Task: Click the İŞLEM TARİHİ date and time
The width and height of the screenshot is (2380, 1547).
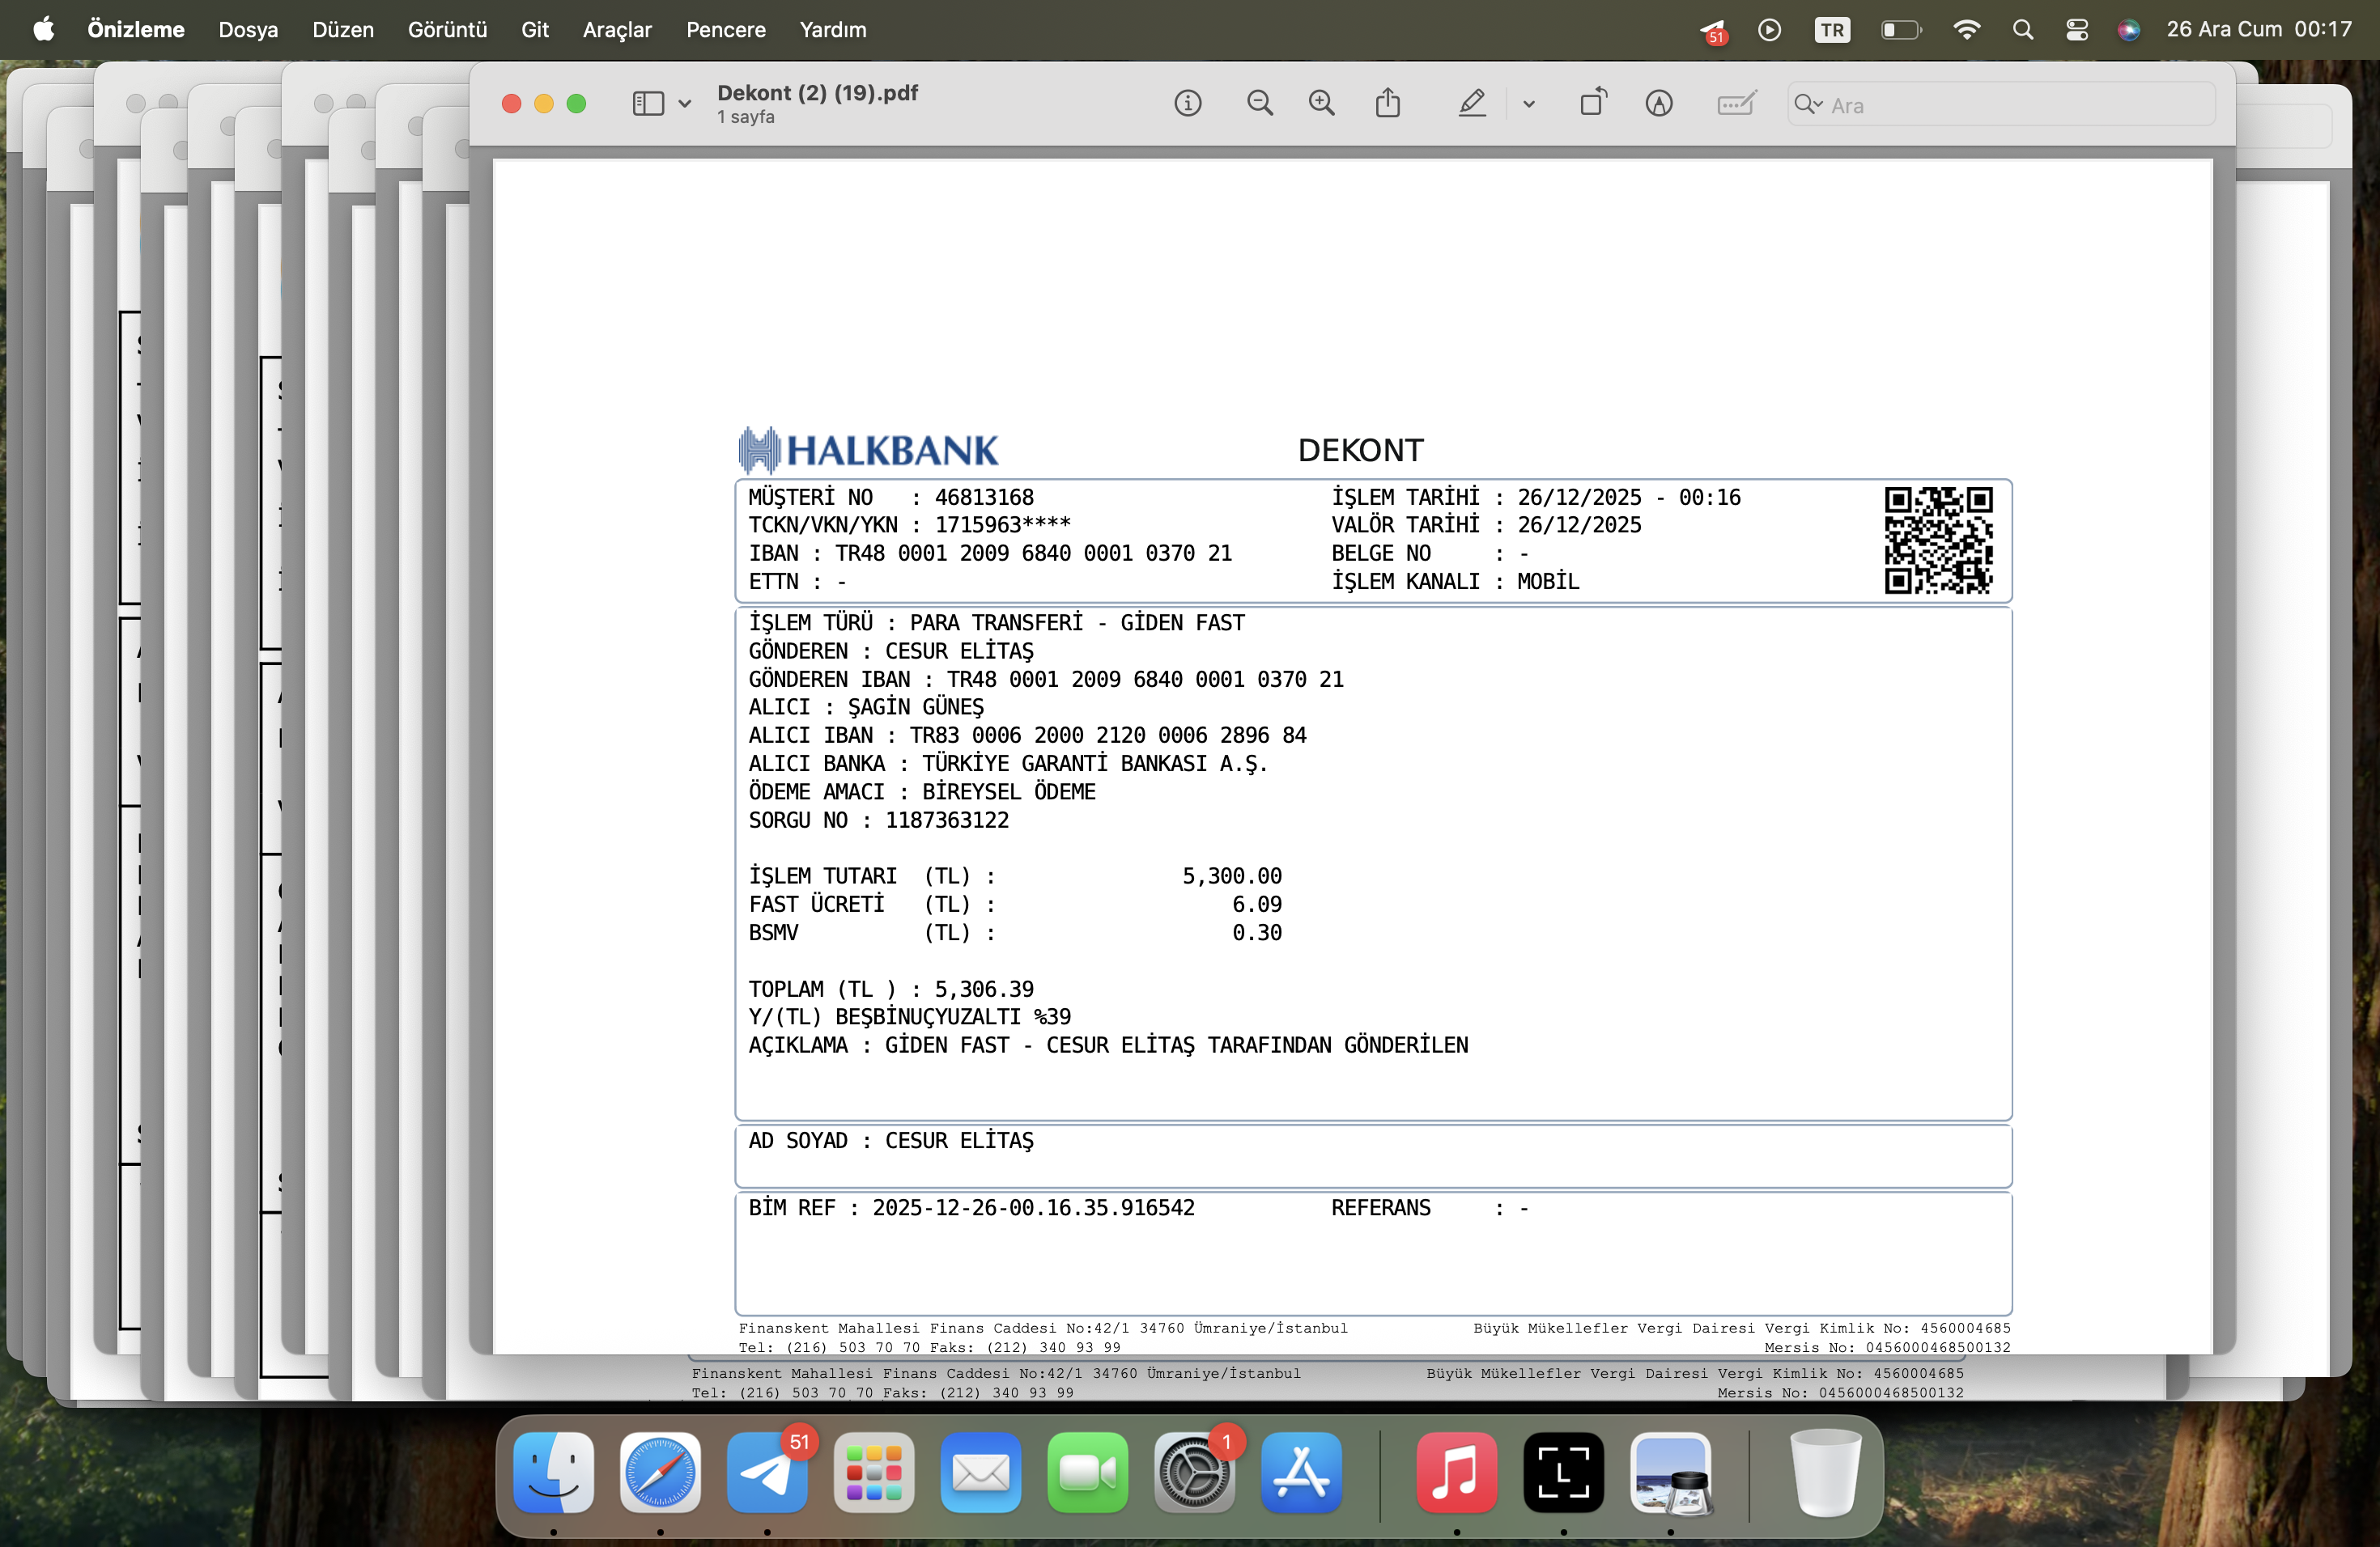Action: click(1629, 498)
